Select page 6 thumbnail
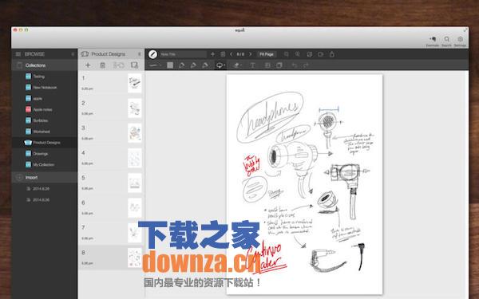The height and width of the screenshot is (299, 479). click(135, 208)
